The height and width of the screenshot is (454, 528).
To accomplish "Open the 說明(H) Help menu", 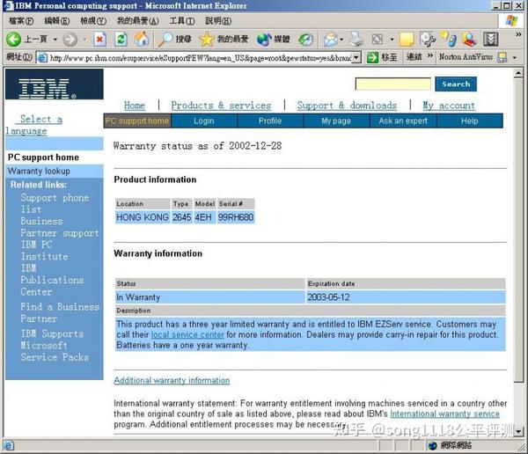I will [218, 21].
